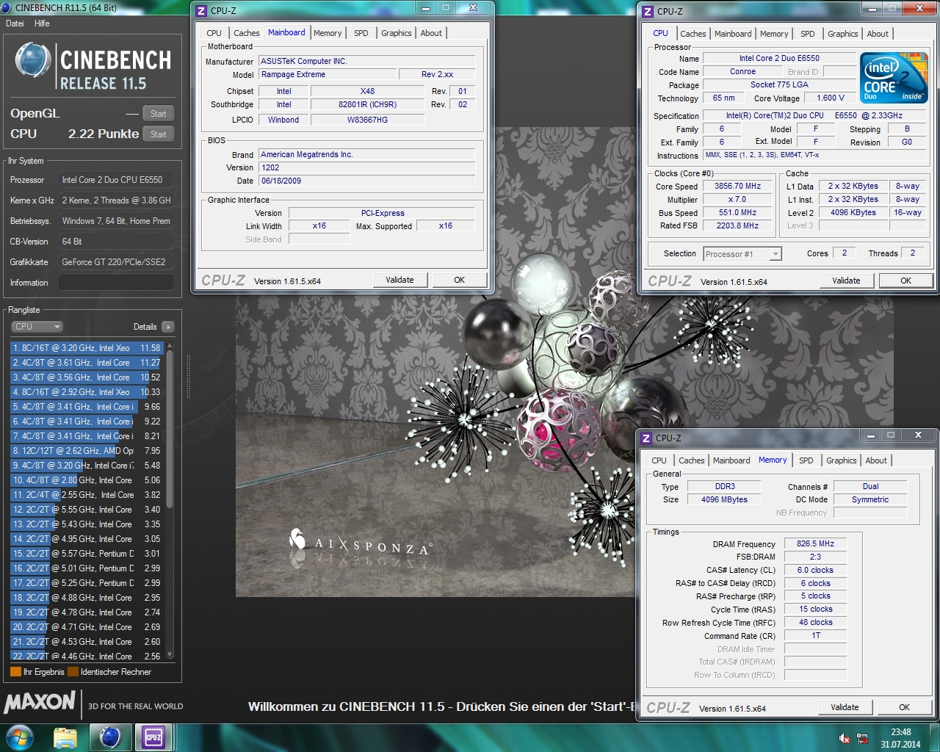The image size is (940, 752).
Task: Select ranking row 8 12C/12T AMD Opteron
Action: [x=87, y=451]
